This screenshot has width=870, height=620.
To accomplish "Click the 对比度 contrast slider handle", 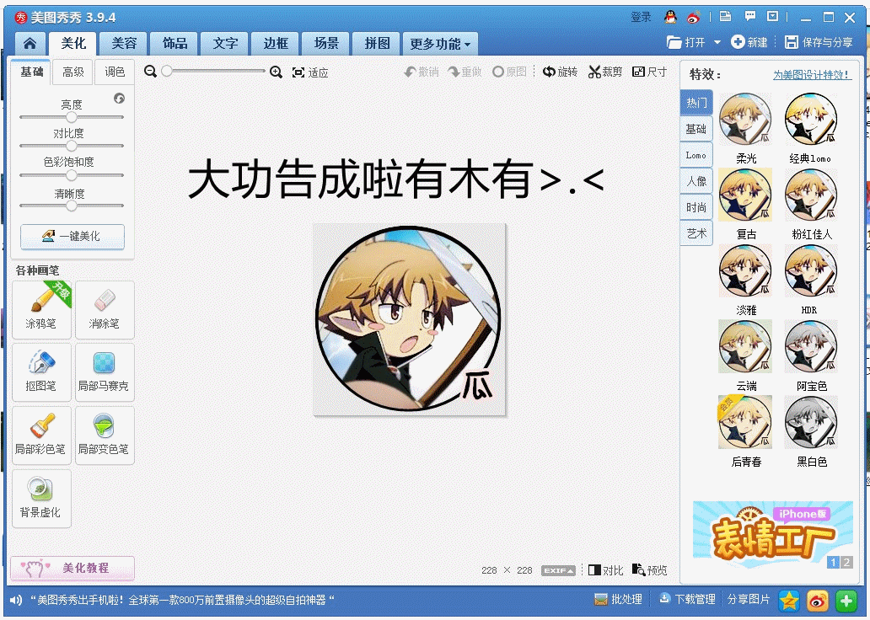I will point(72,146).
